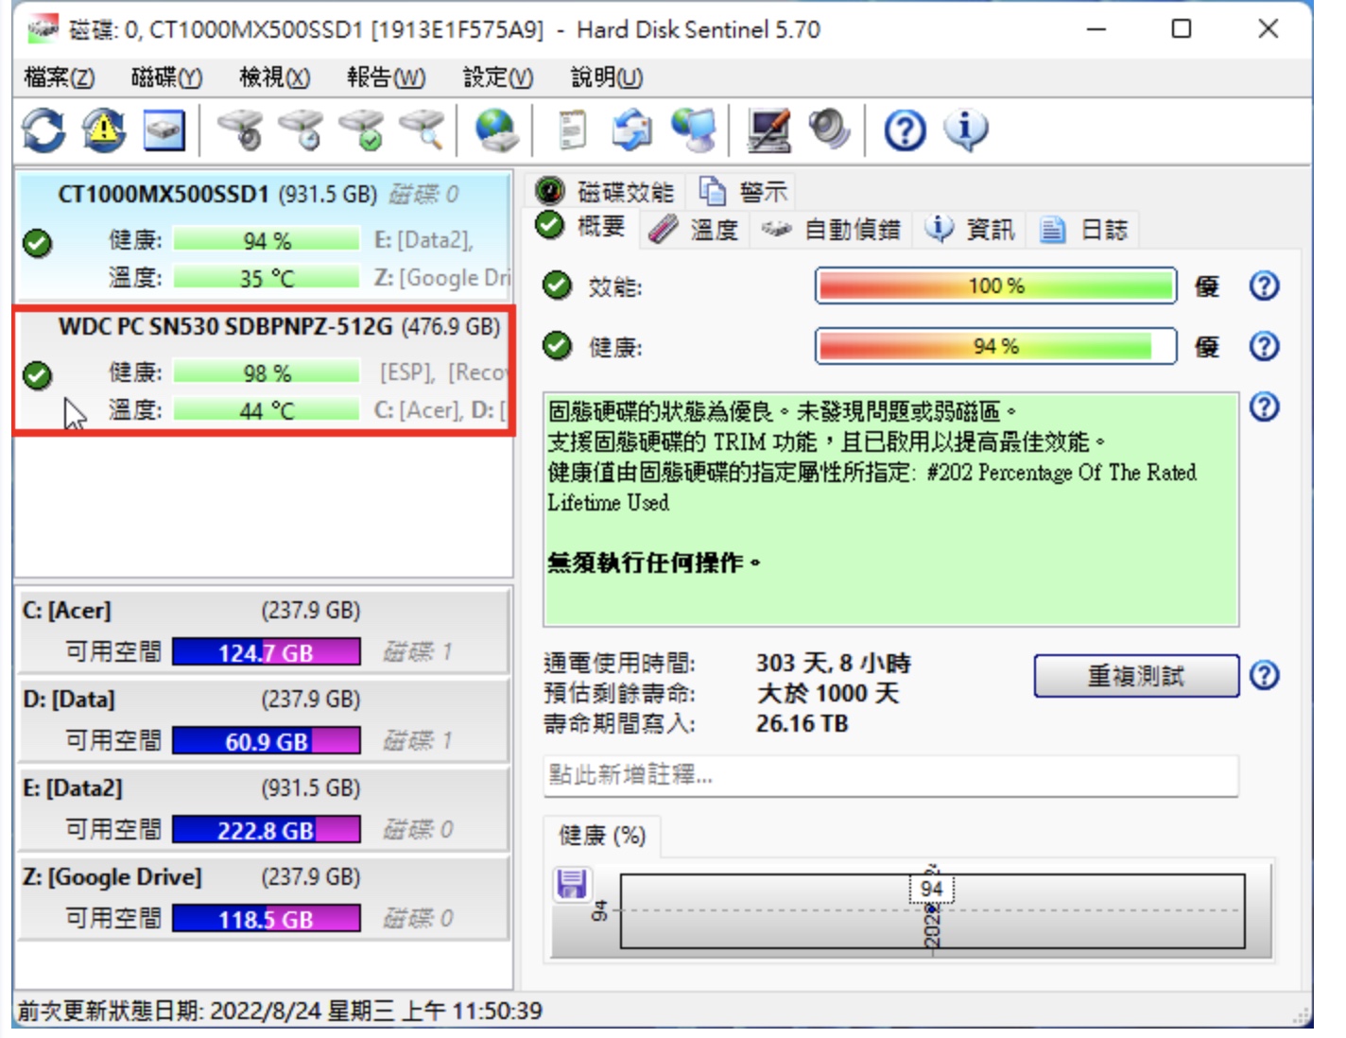Click the disk with green checkmark icon
This screenshot has height=1038, width=1346.
[362, 130]
